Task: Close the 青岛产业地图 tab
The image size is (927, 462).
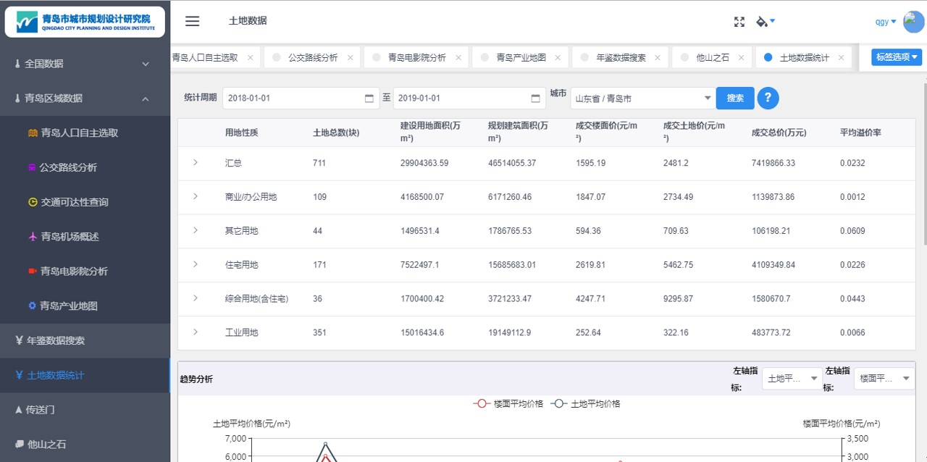Action: coord(559,57)
